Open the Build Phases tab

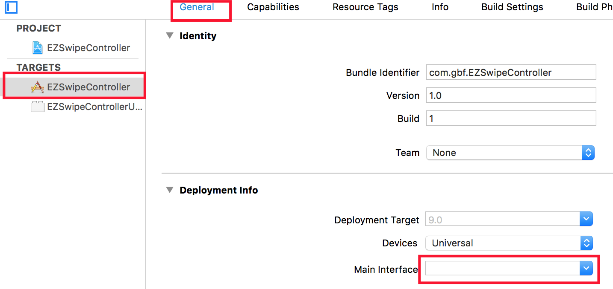594,7
